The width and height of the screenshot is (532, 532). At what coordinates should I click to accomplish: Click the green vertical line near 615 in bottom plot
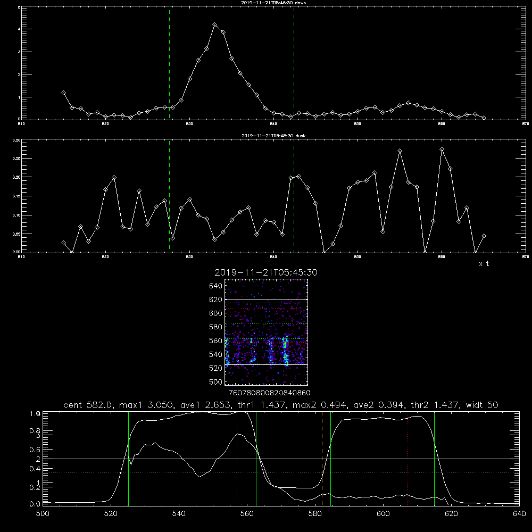click(434, 459)
